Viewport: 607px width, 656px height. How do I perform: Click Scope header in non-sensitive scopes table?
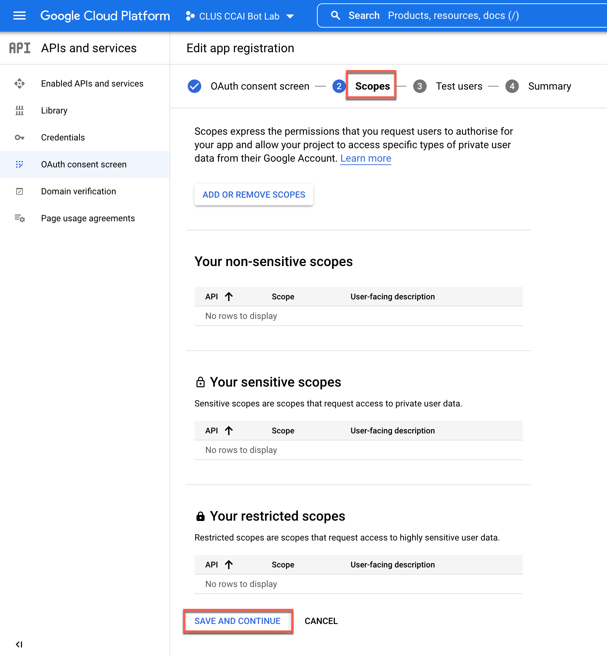(x=283, y=297)
